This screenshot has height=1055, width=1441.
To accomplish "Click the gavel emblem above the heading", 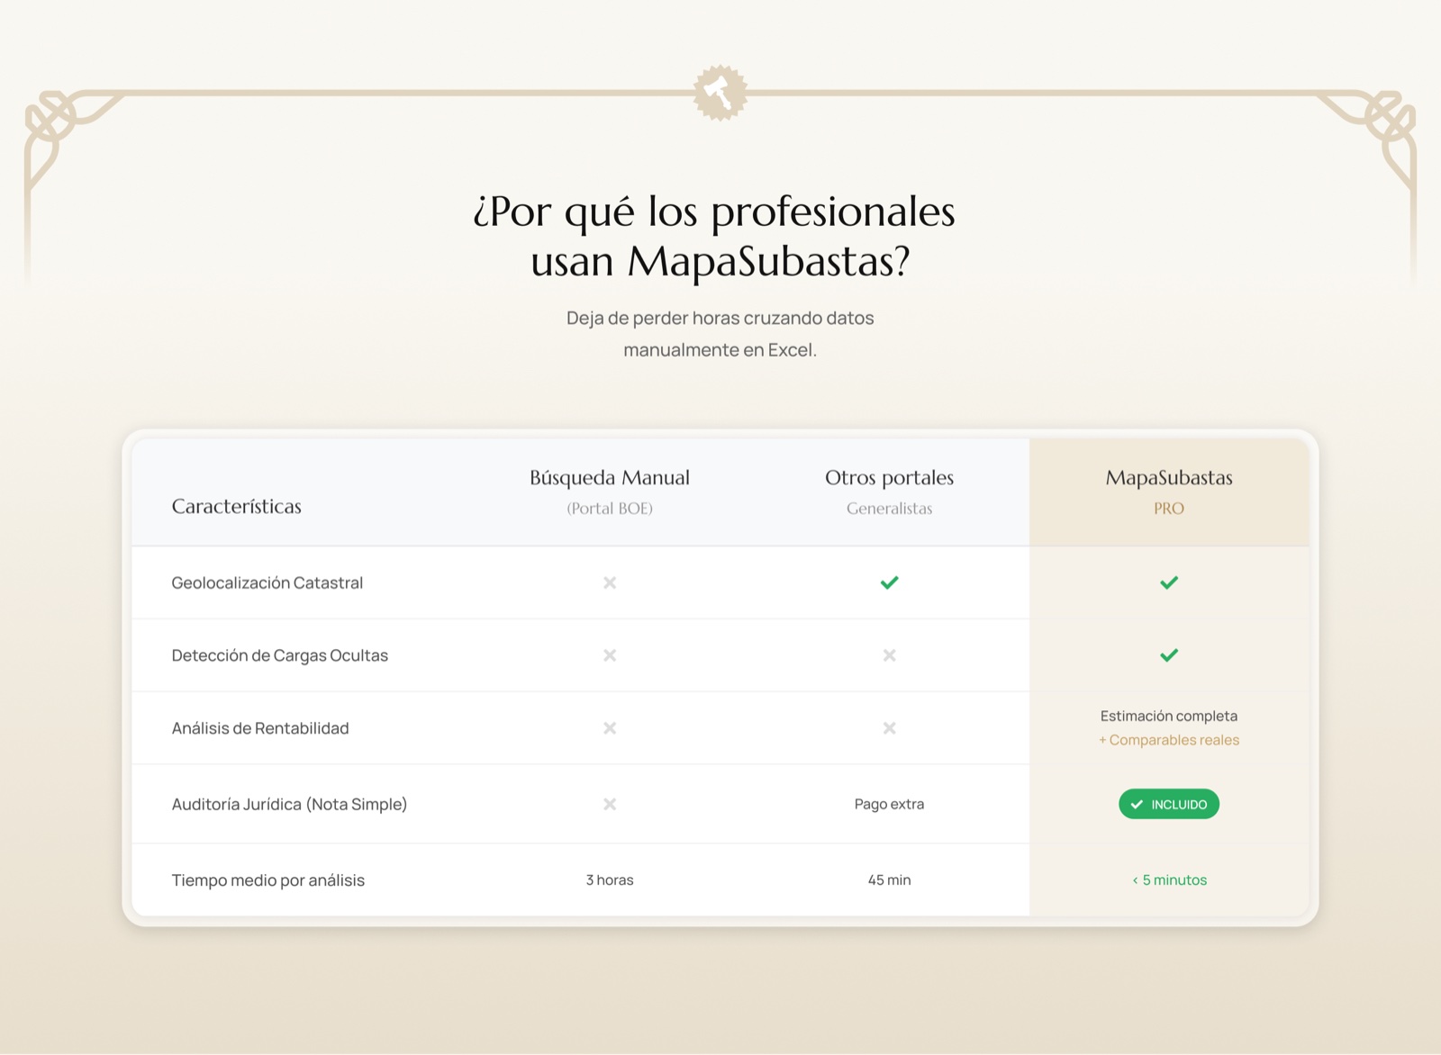I will pyautogui.click(x=720, y=93).
